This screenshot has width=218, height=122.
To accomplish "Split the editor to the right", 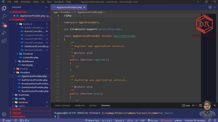I will pyautogui.click(x=210, y=7).
